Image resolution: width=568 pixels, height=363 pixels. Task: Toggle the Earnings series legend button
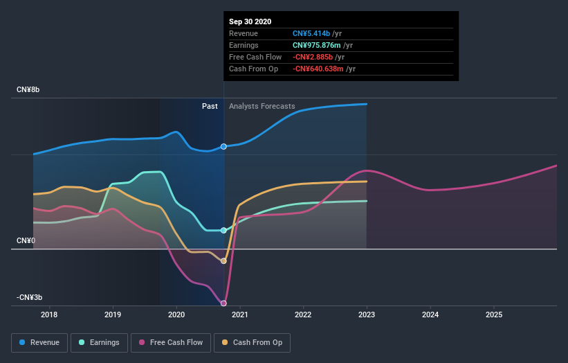point(99,343)
